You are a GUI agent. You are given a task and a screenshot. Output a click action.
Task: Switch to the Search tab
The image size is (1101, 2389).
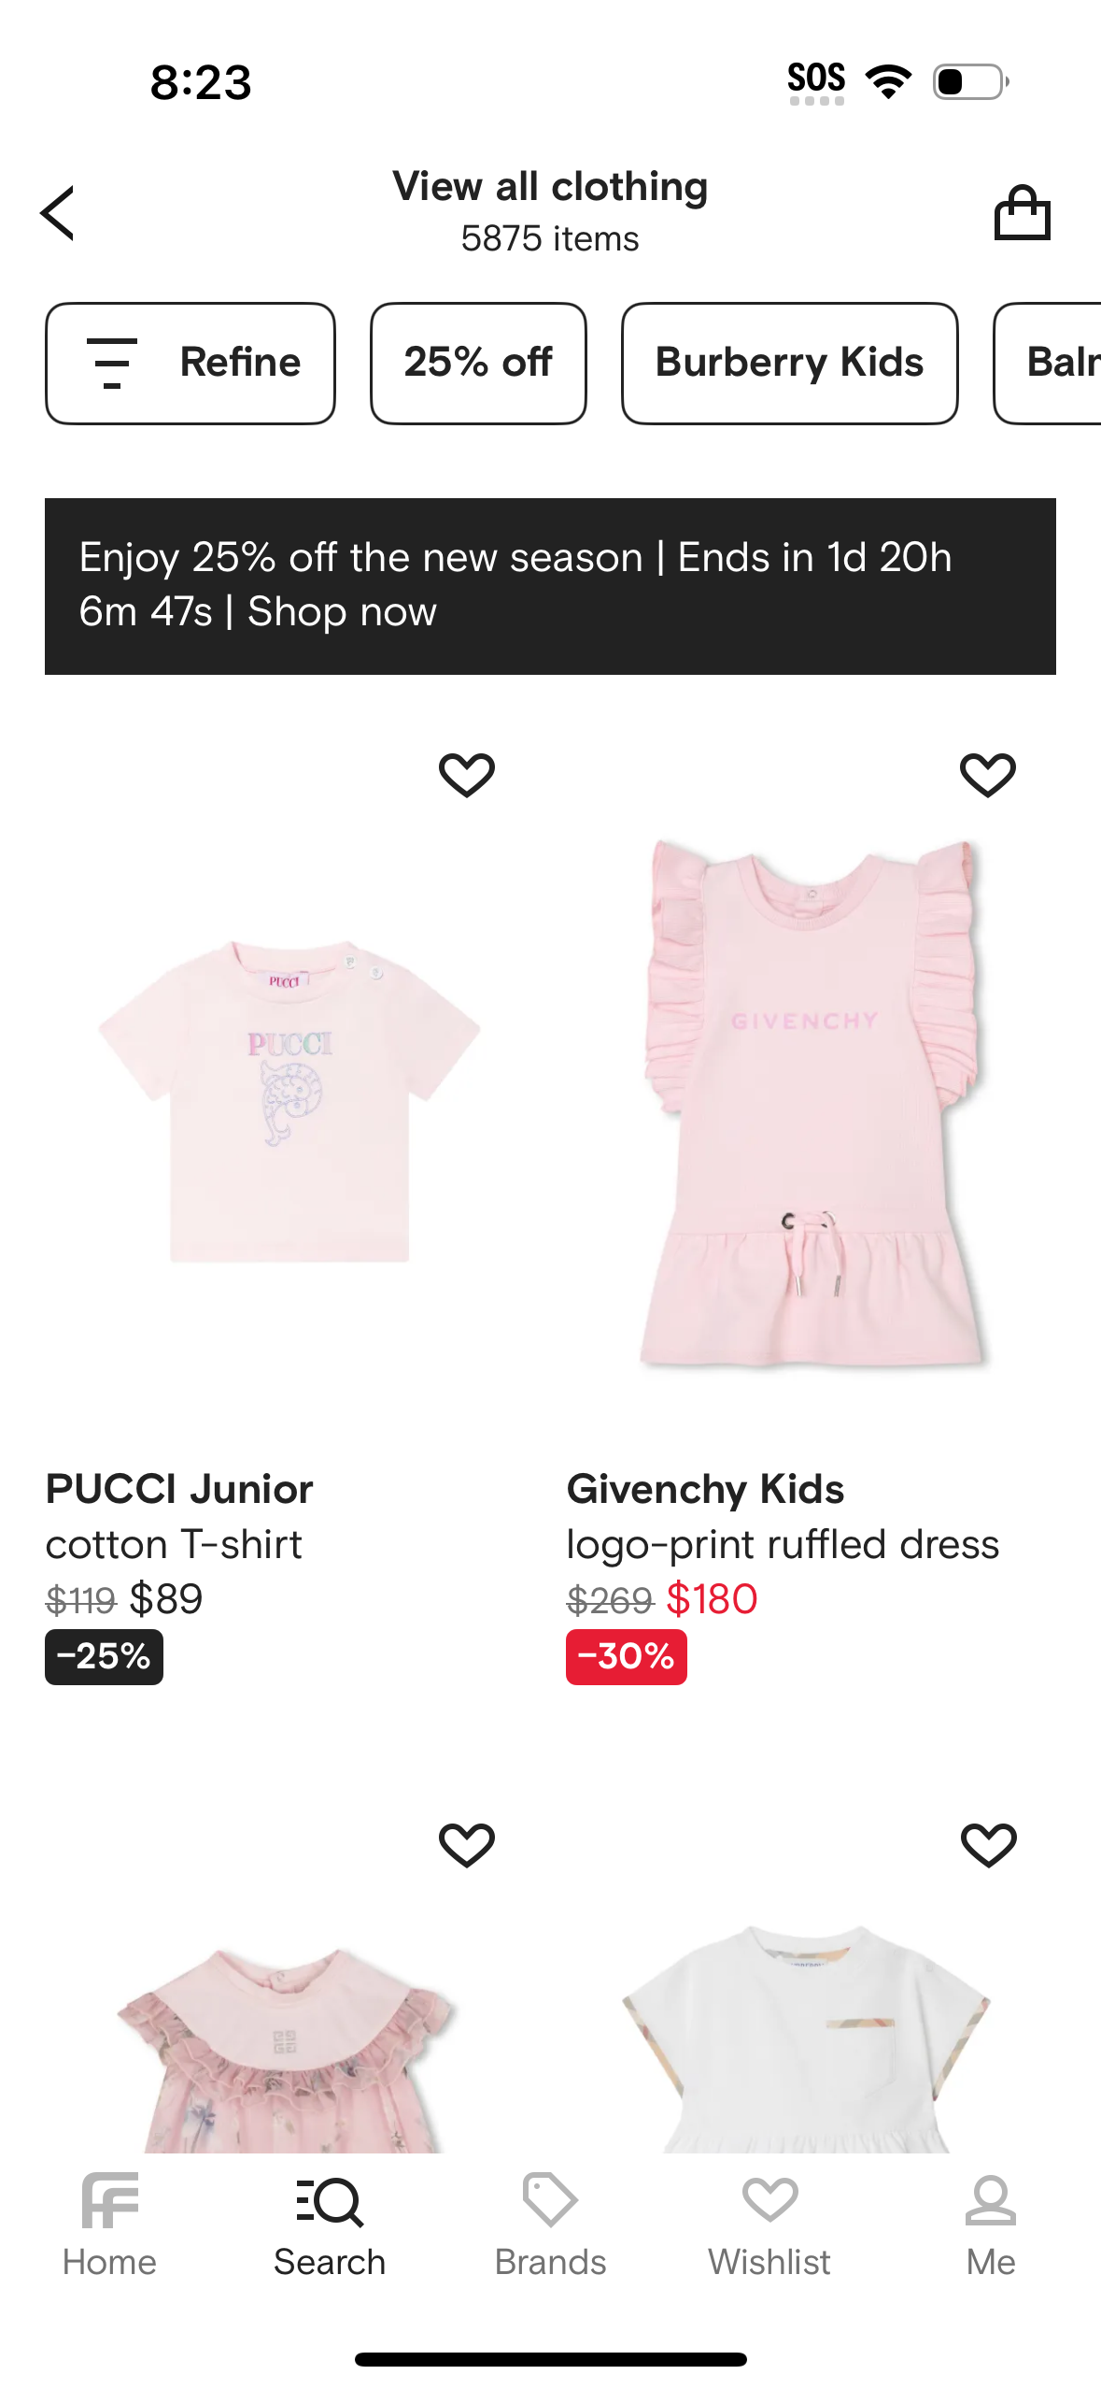[x=330, y=2224]
